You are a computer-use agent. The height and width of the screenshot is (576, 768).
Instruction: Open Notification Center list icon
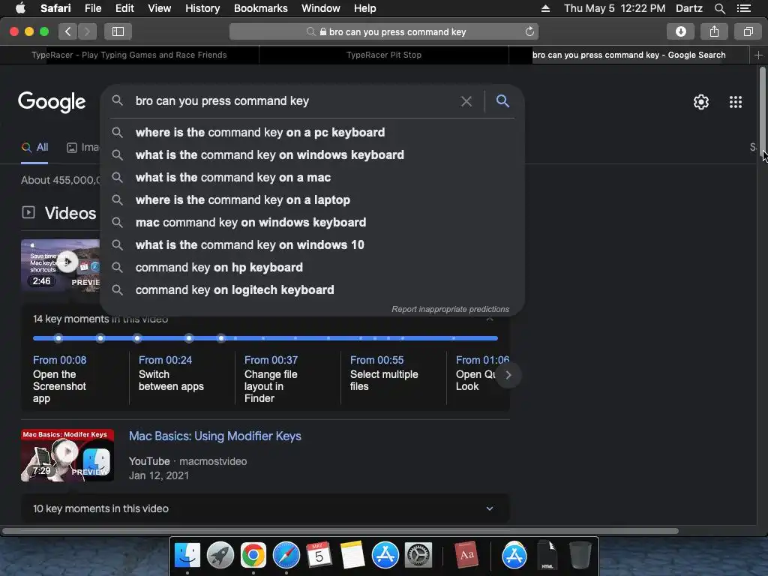743,8
